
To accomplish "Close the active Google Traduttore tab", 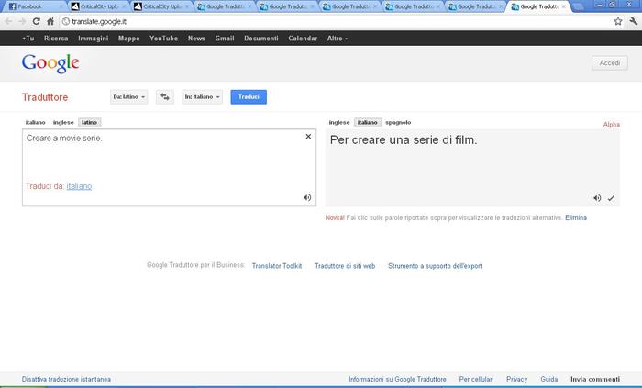I will (x=564, y=6).
